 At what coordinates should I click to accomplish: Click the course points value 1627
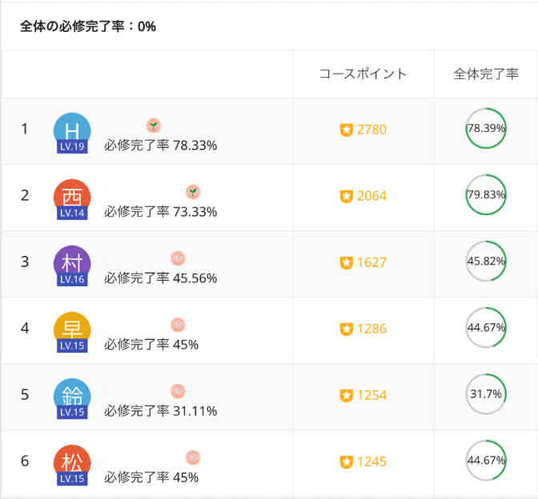coord(372,262)
